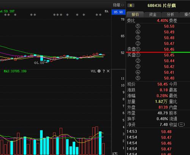Select buy level 3 price 50.42

[169, 66]
